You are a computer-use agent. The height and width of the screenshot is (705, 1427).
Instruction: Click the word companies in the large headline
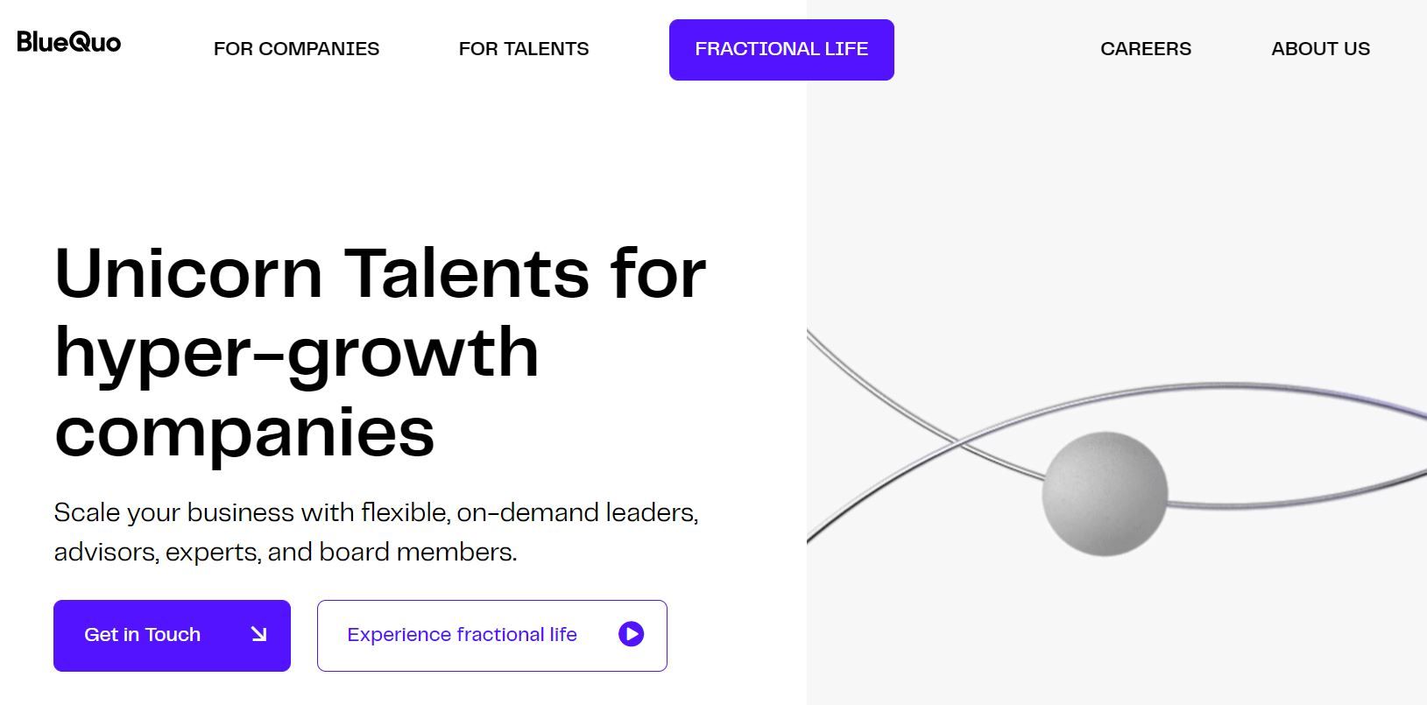244,432
